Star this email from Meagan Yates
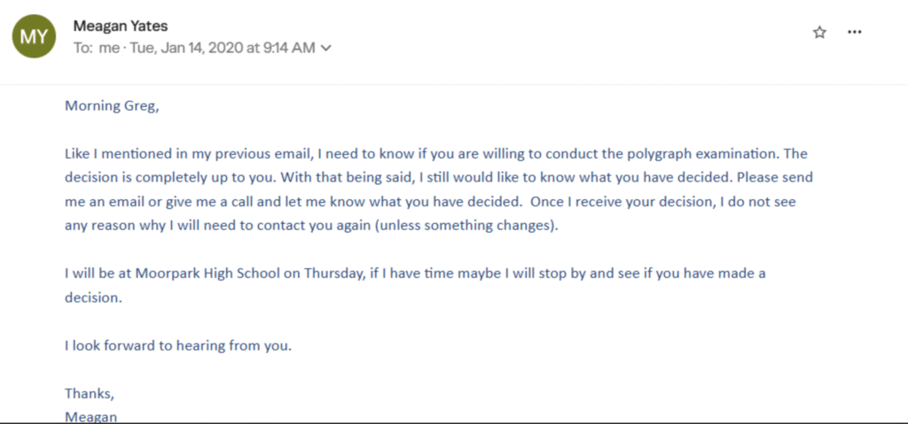The width and height of the screenshot is (908, 424). (819, 32)
